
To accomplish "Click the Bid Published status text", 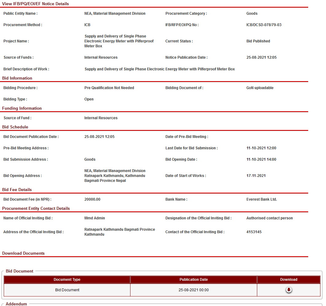I will [x=258, y=41].
